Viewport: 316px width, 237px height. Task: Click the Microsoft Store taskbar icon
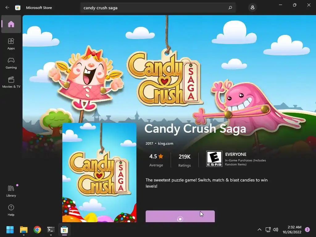pyautogui.click(x=64, y=230)
